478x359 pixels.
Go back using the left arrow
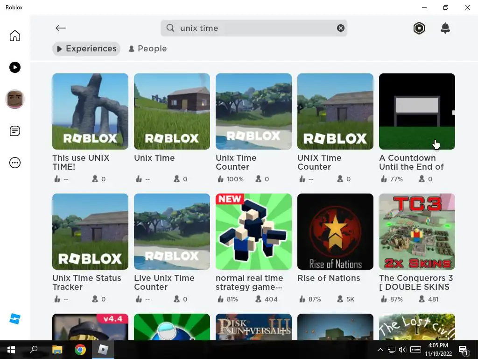click(60, 28)
